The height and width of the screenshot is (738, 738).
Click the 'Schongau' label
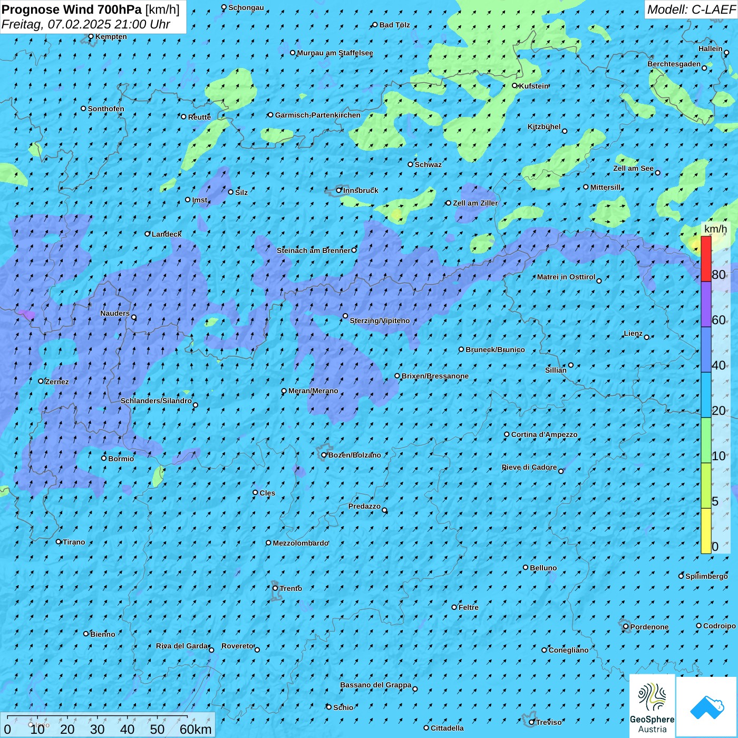246,7
